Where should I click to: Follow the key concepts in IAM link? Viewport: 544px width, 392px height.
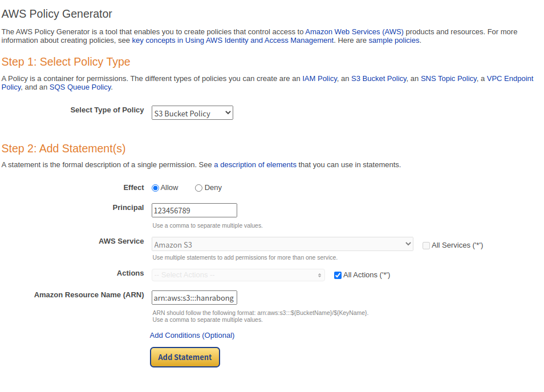pos(233,41)
